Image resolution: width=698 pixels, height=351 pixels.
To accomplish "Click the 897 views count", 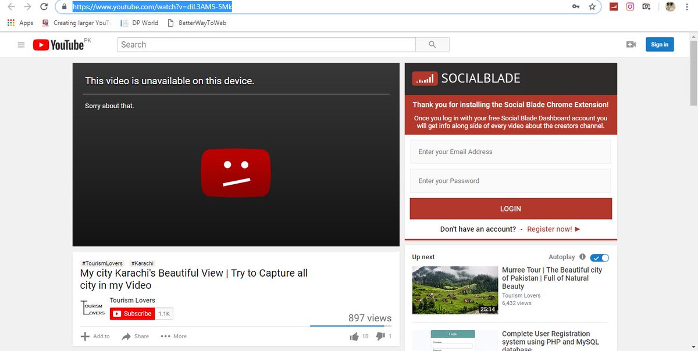I will click(x=370, y=318).
